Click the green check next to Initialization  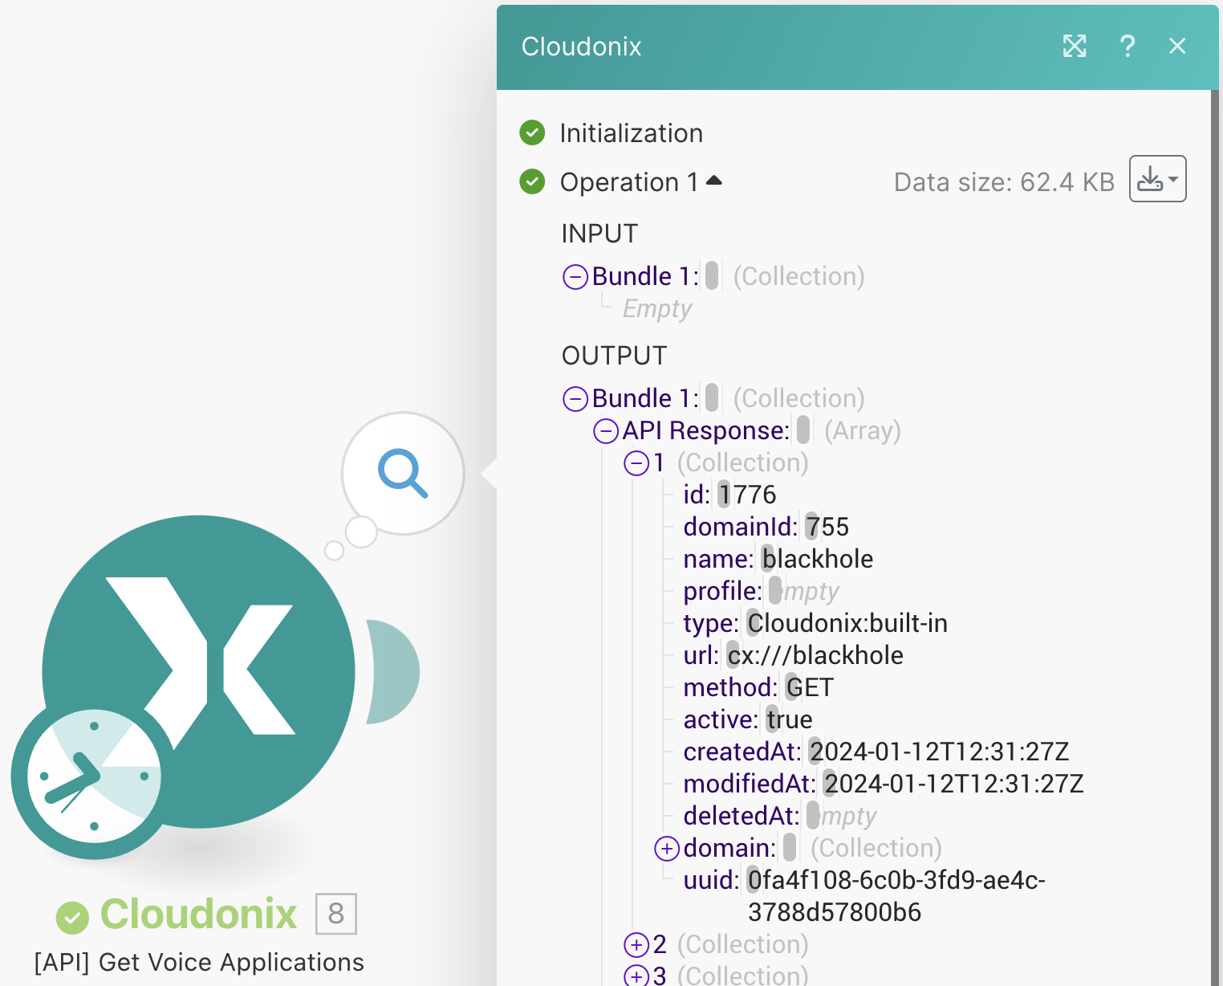(x=532, y=132)
